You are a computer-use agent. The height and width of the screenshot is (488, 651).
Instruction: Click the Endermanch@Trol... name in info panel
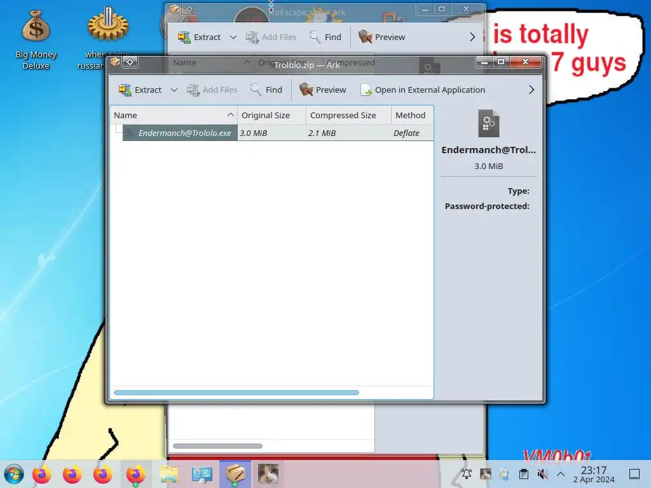tap(489, 150)
